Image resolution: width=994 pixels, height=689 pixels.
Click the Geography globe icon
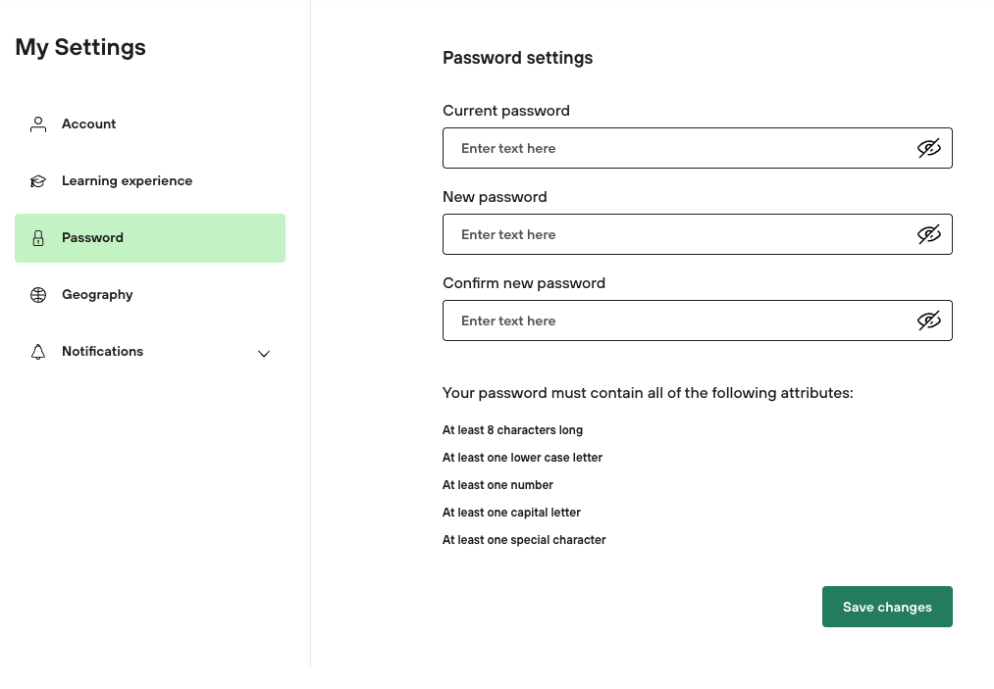point(38,295)
